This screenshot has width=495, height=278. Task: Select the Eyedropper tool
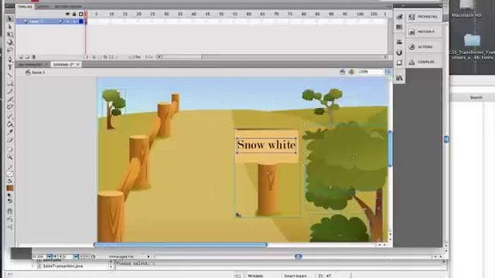[10, 132]
